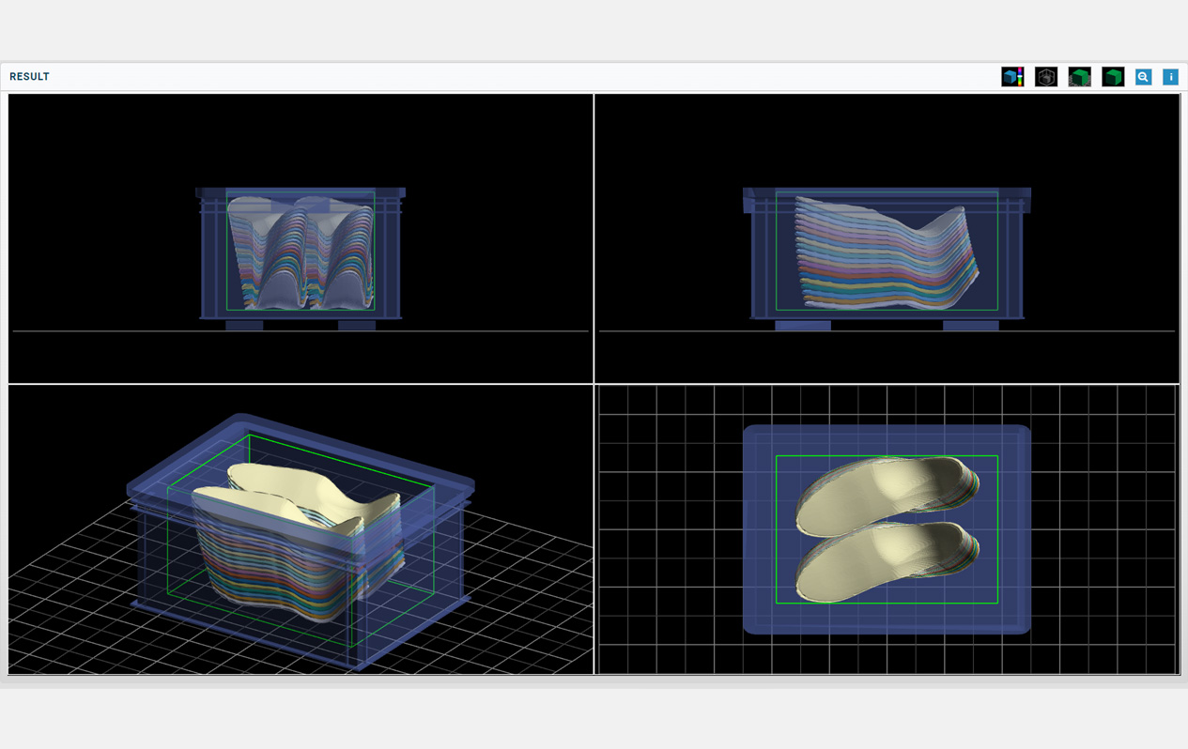This screenshot has height=749, width=1188.
Task: Open the part color settings cube icon
Action: coord(1012,77)
